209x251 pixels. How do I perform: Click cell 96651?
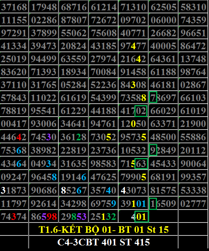(x=193, y=33)
